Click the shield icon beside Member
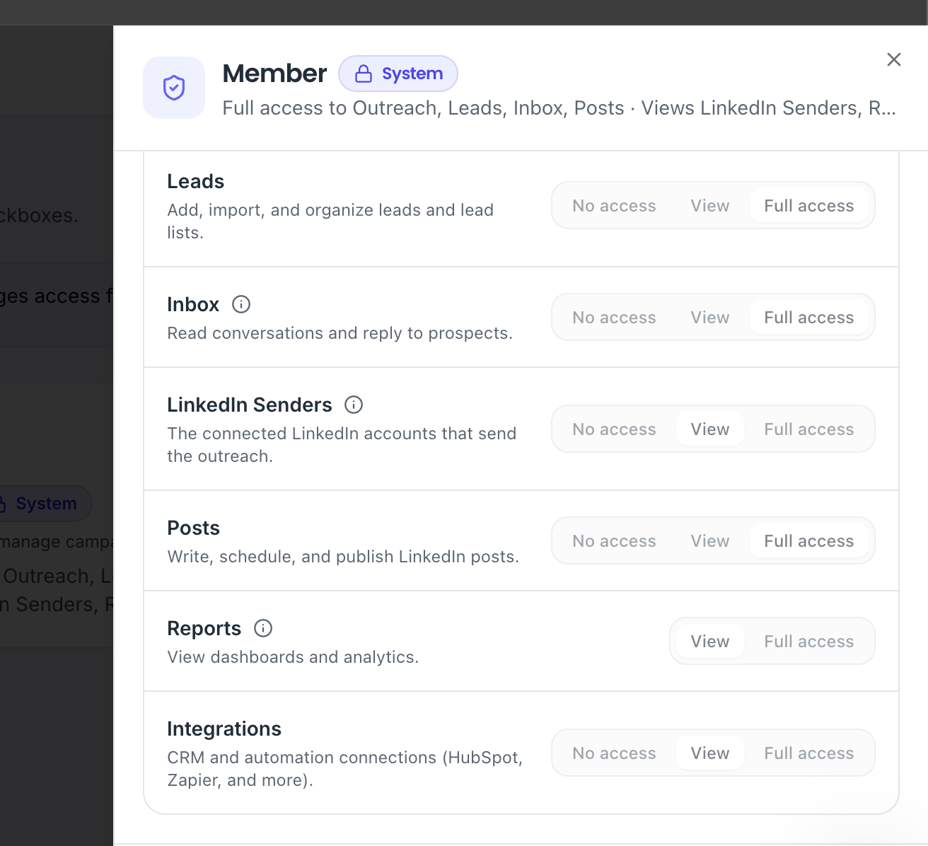This screenshot has height=846, width=928. pos(174,88)
